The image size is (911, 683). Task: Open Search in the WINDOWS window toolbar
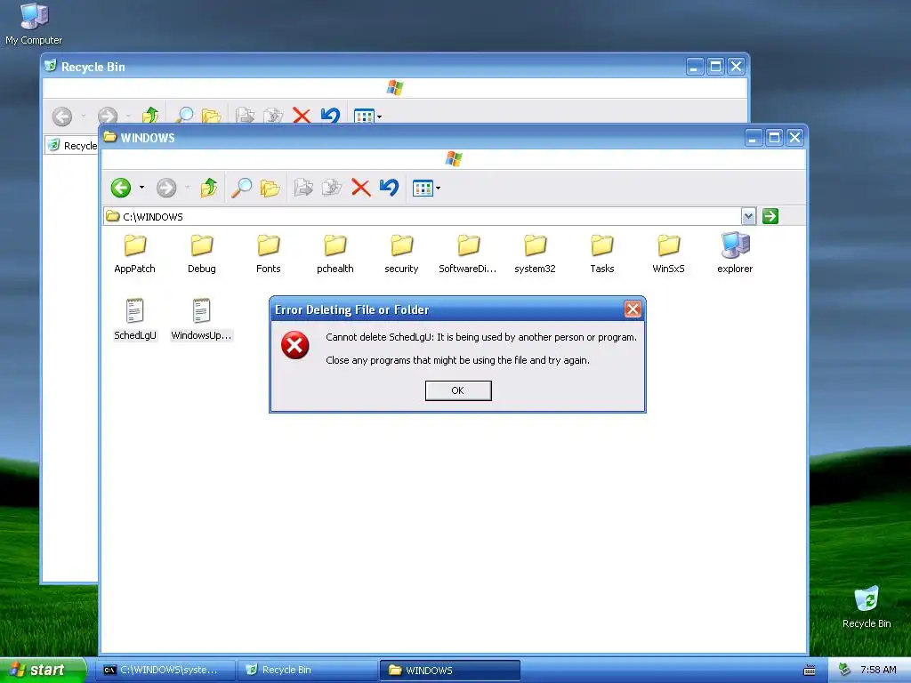[241, 188]
